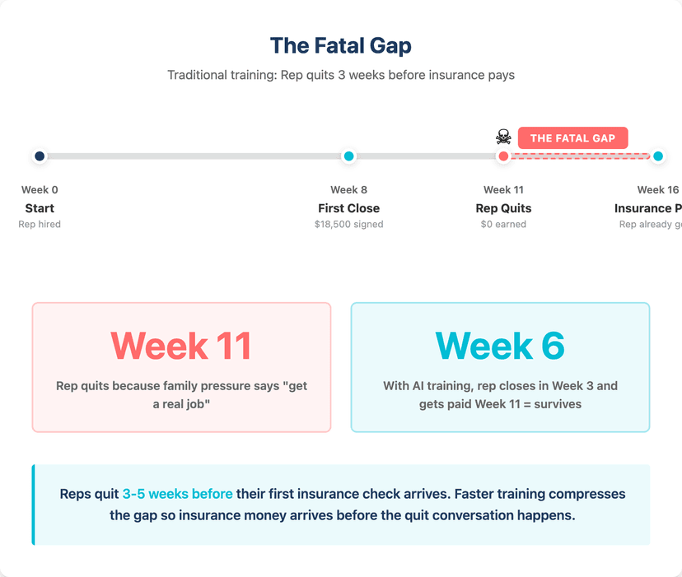Click the red Week 11 Rep Quits dot
The height and width of the screenshot is (577, 682).
pyautogui.click(x=503, y=156)
